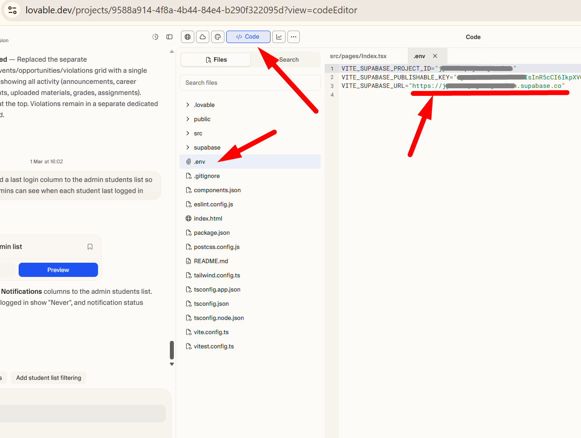Activate the Code mode tab
The image size is (581, 438).
pos(248,37)
